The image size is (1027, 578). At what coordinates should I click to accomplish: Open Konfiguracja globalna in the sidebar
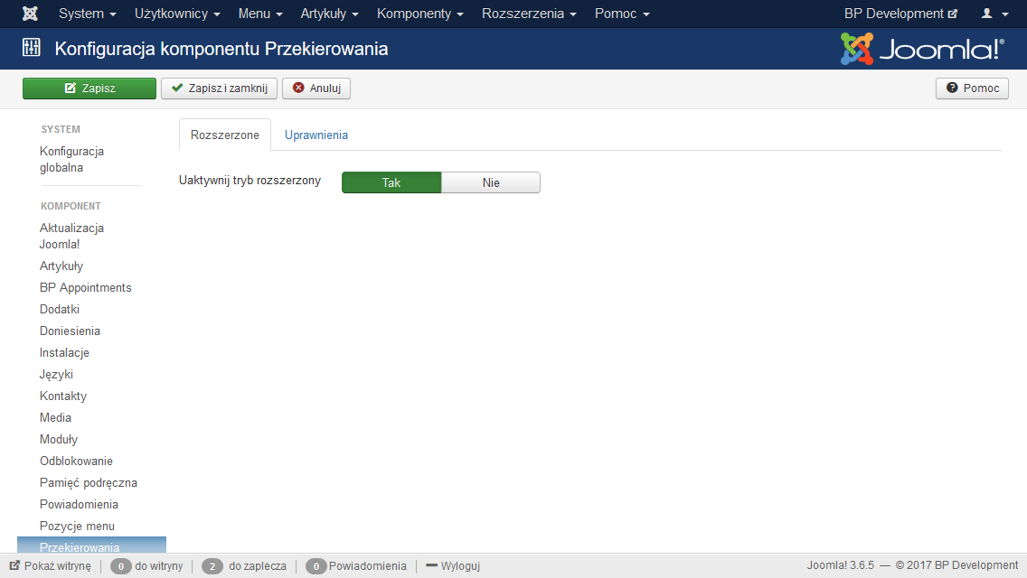click(x=71, y=159)
